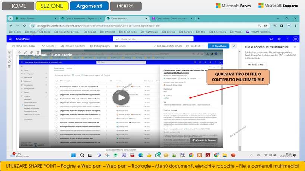Switch to the Corsi di formazione tab
This screenshot has height=171, width=305.
tap(81, 19)
